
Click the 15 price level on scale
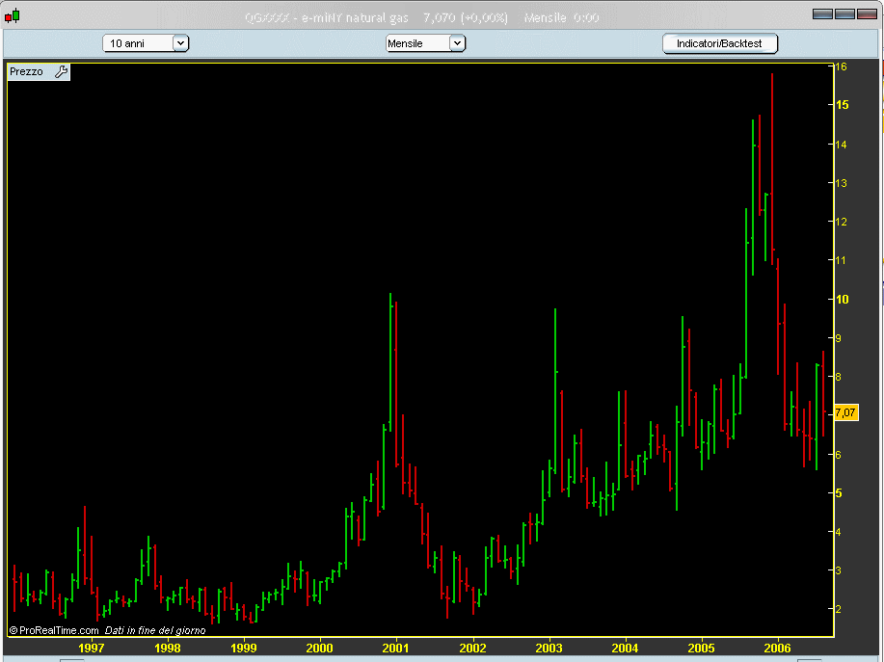[x=843, y=105]
